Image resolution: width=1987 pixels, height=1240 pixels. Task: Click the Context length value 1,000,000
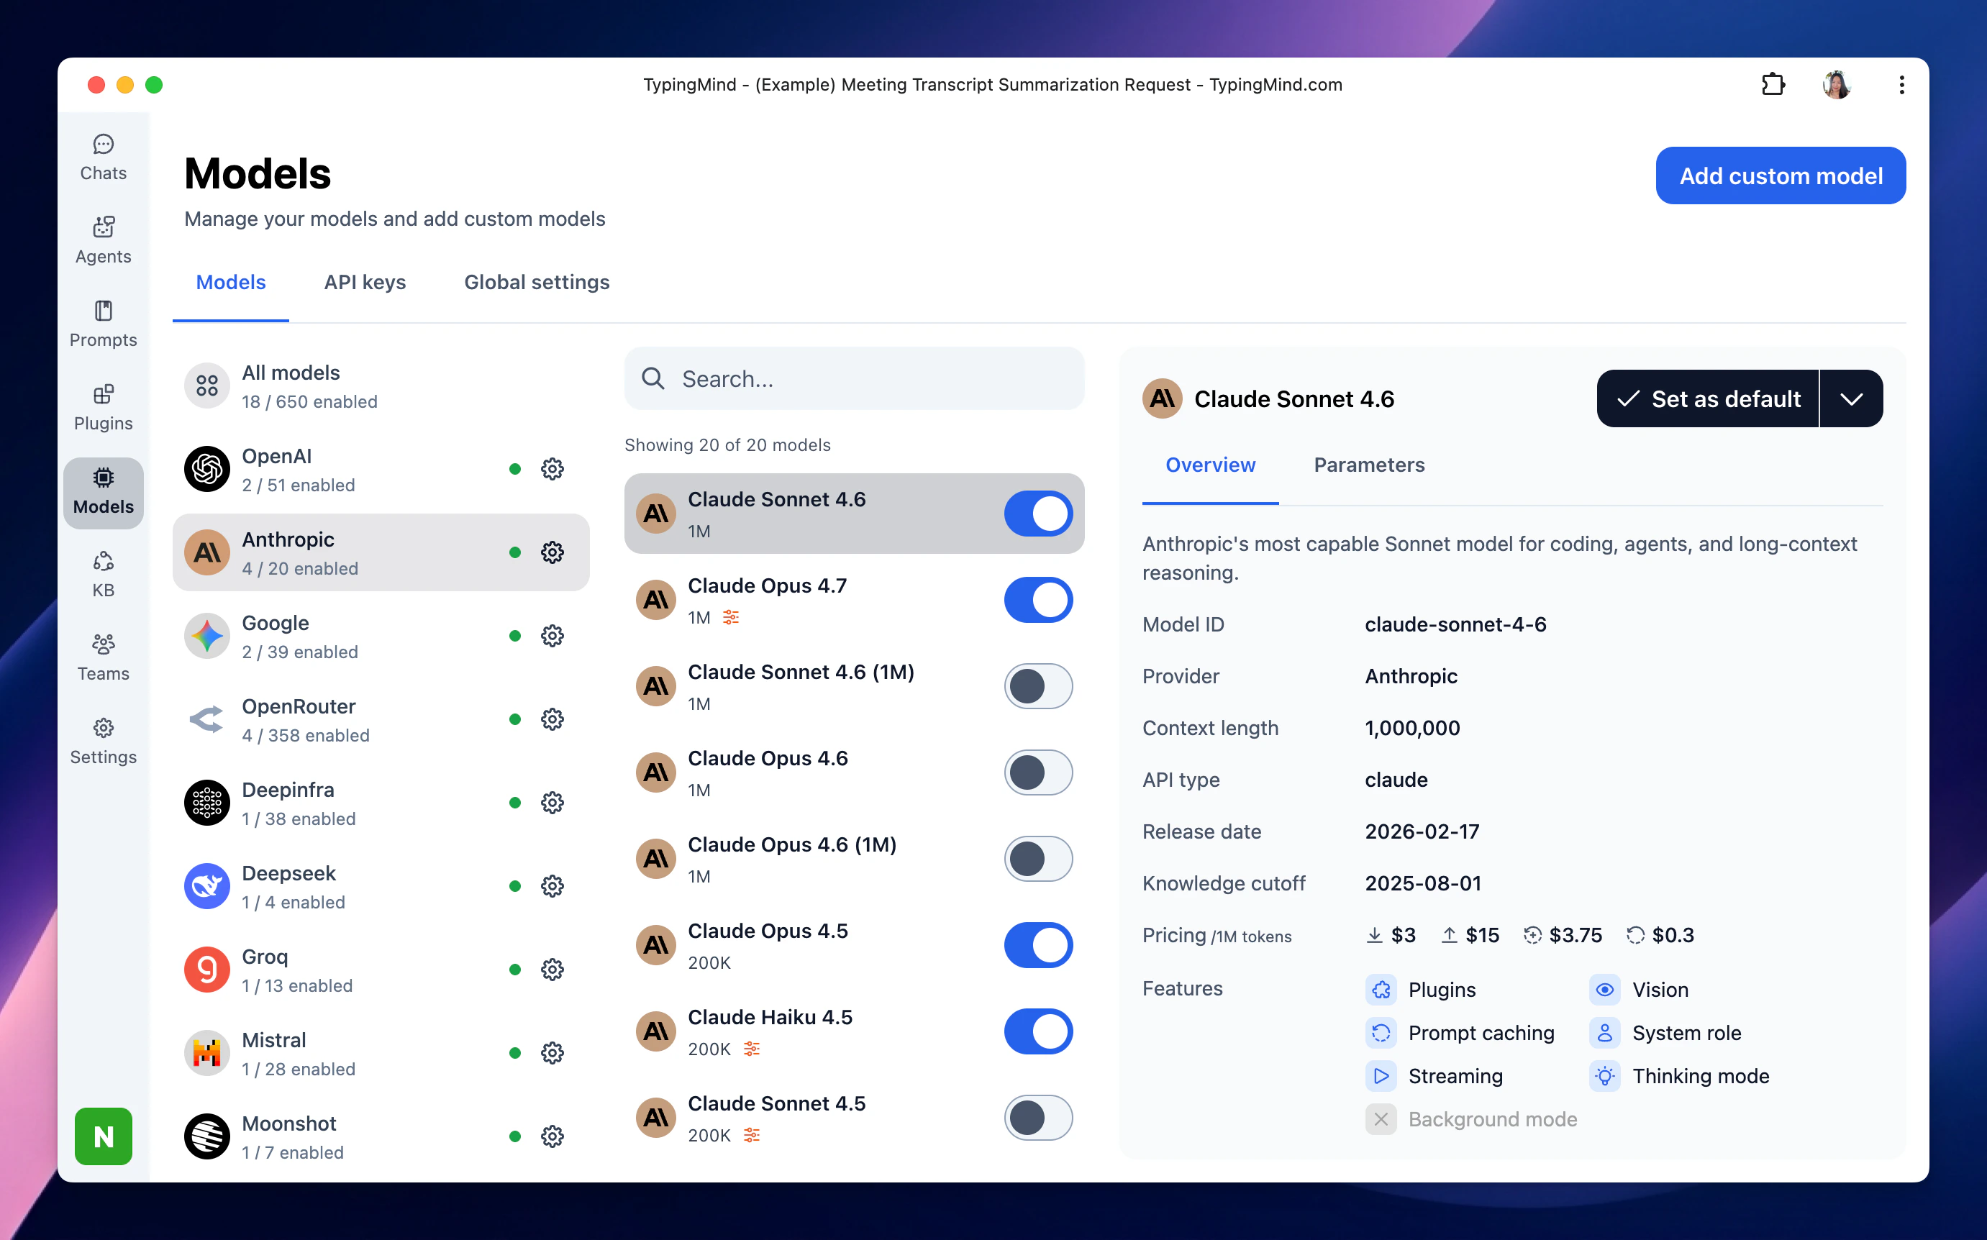point(1412,729)
